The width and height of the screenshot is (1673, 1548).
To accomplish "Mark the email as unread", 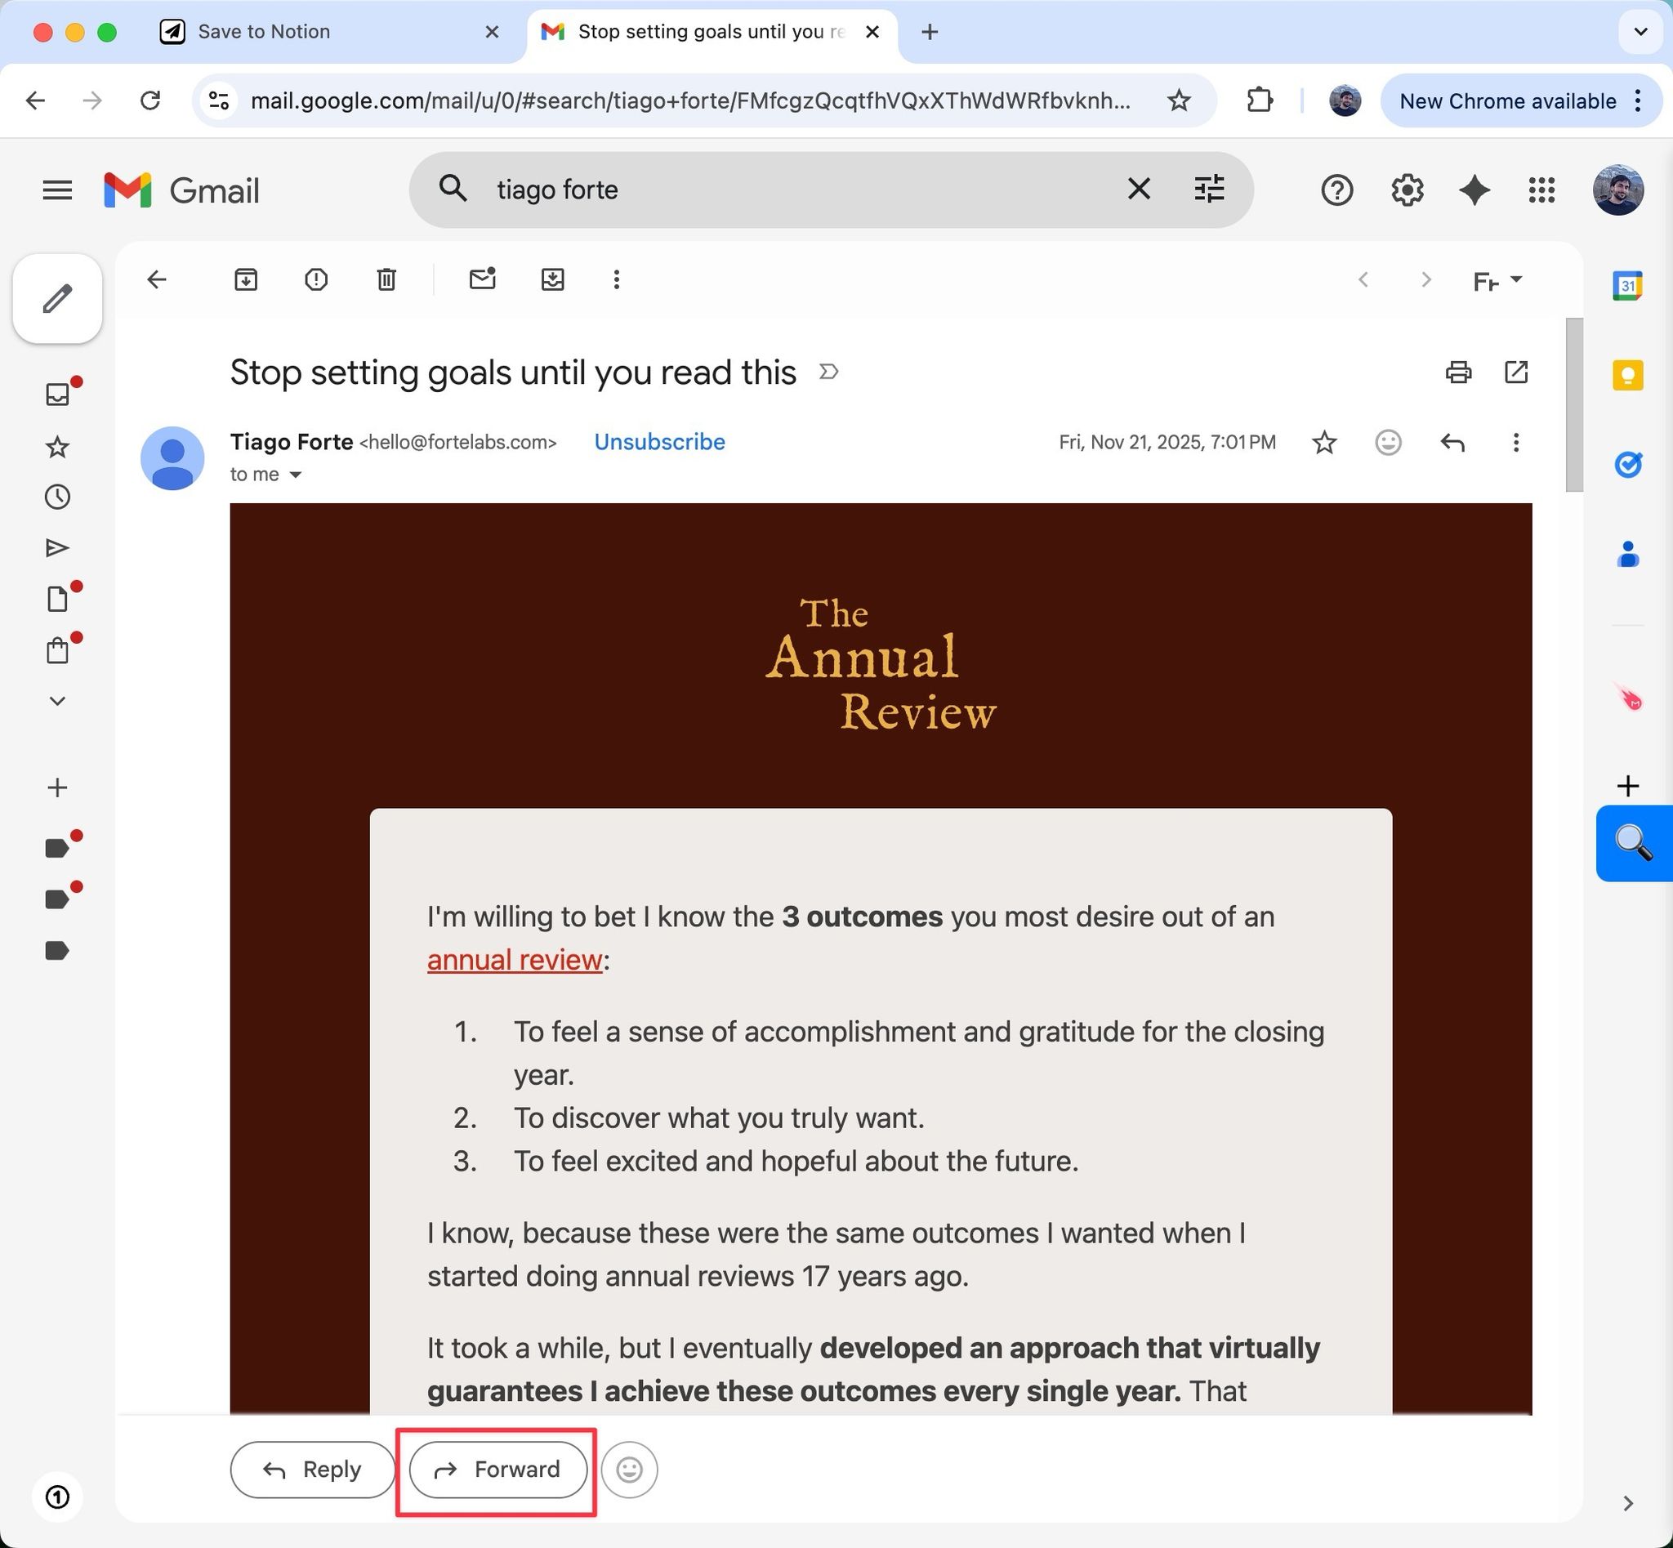I will [483, 279].
